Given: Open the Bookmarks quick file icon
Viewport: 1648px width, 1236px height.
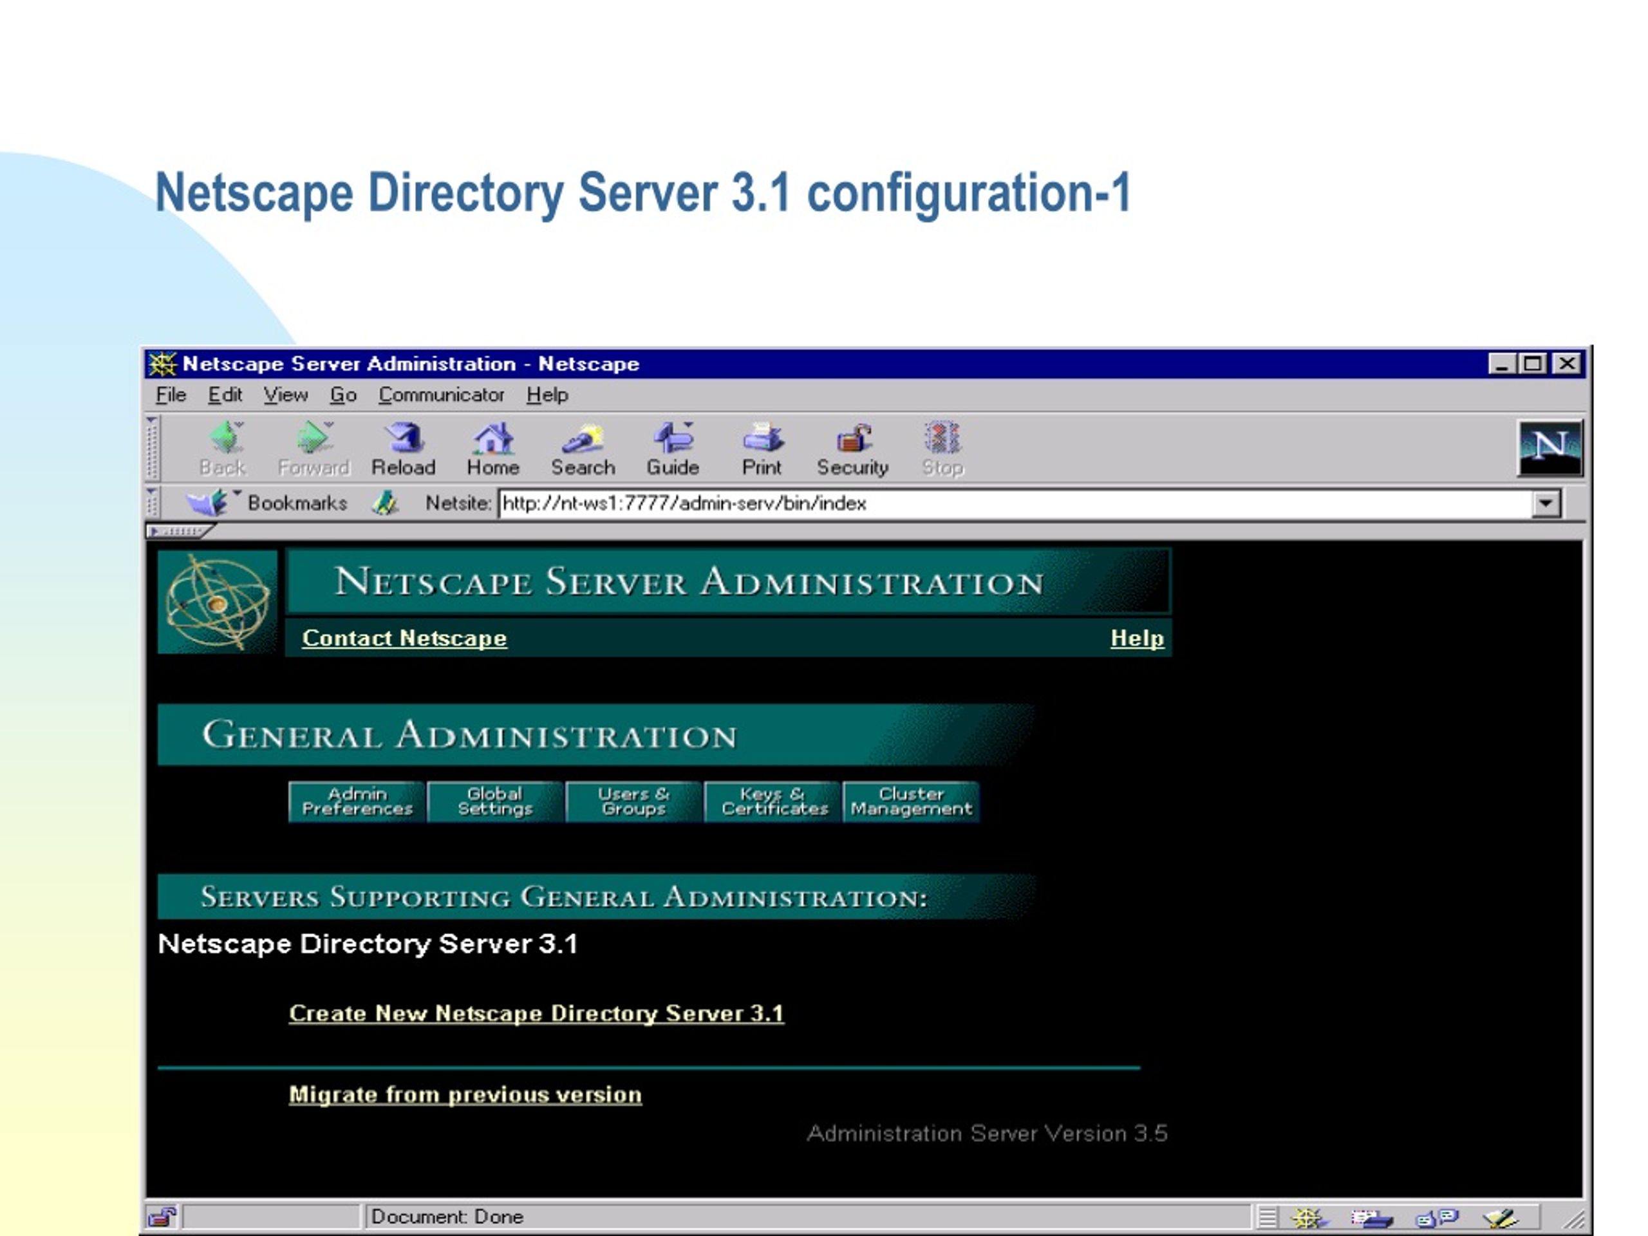Looking at the screenshot, I should pos(207,503).
